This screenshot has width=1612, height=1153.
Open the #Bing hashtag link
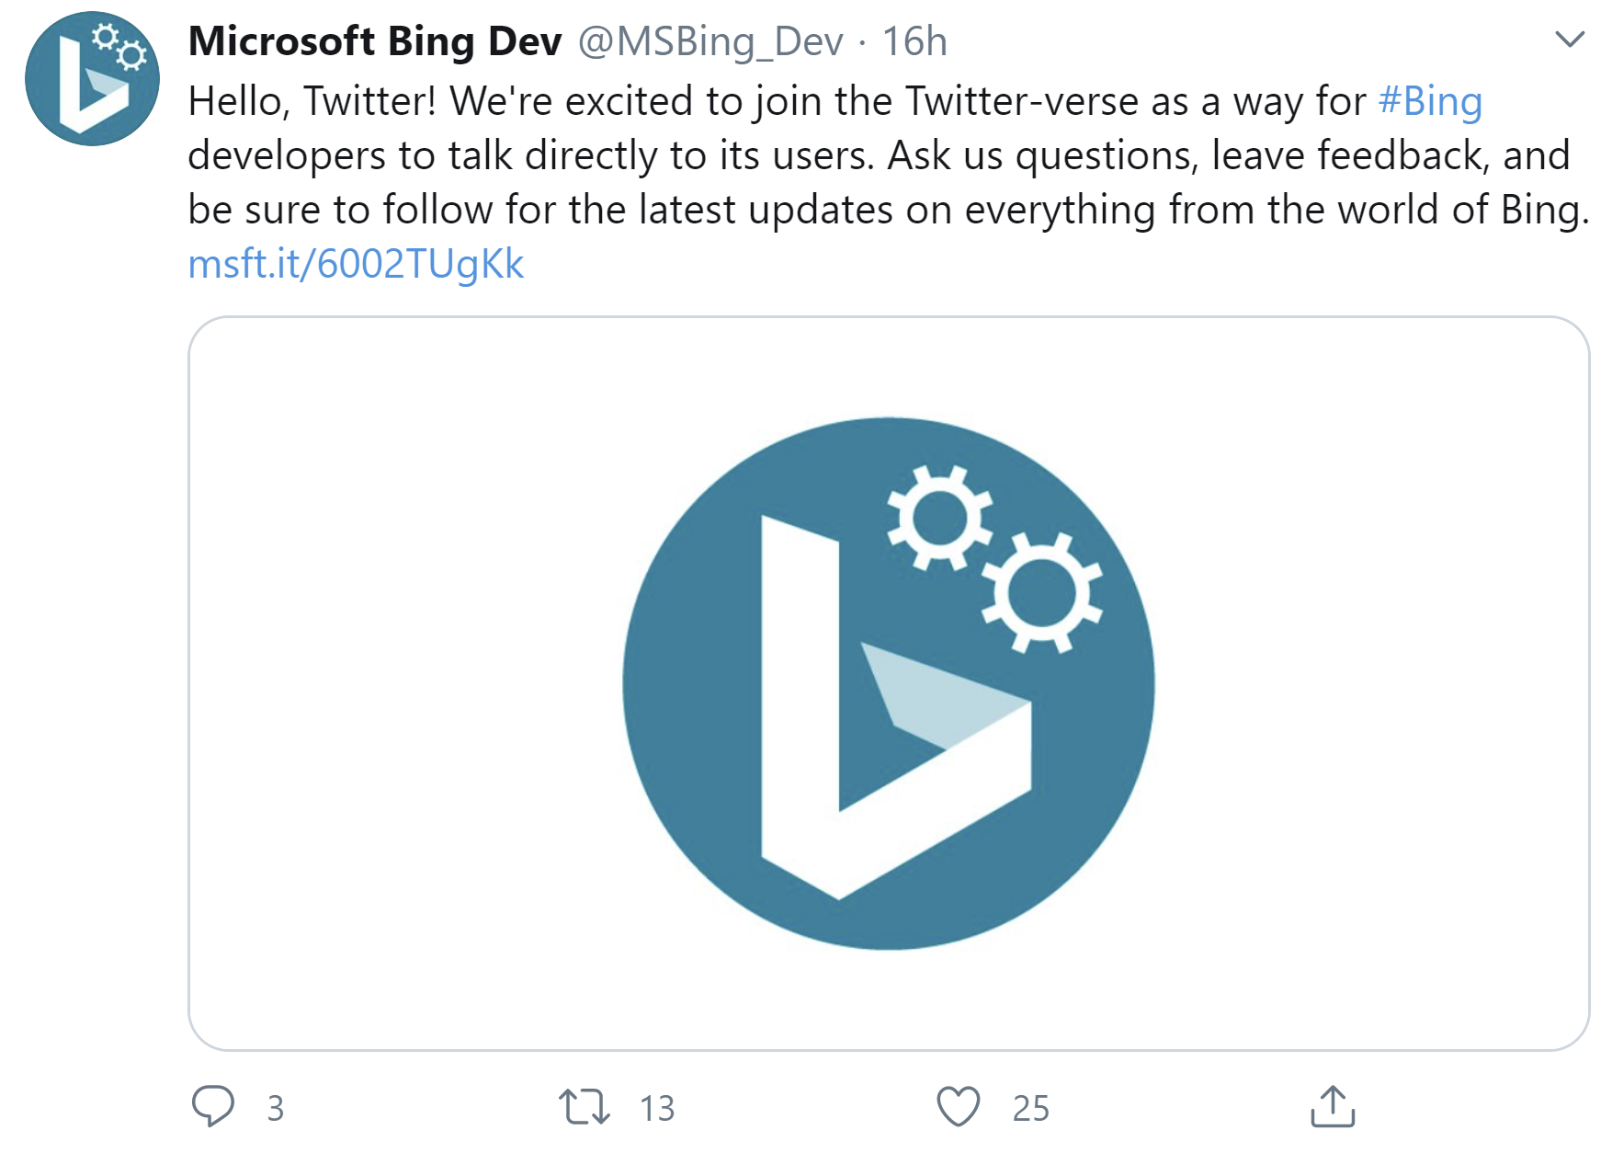[x=1431, y=101]
